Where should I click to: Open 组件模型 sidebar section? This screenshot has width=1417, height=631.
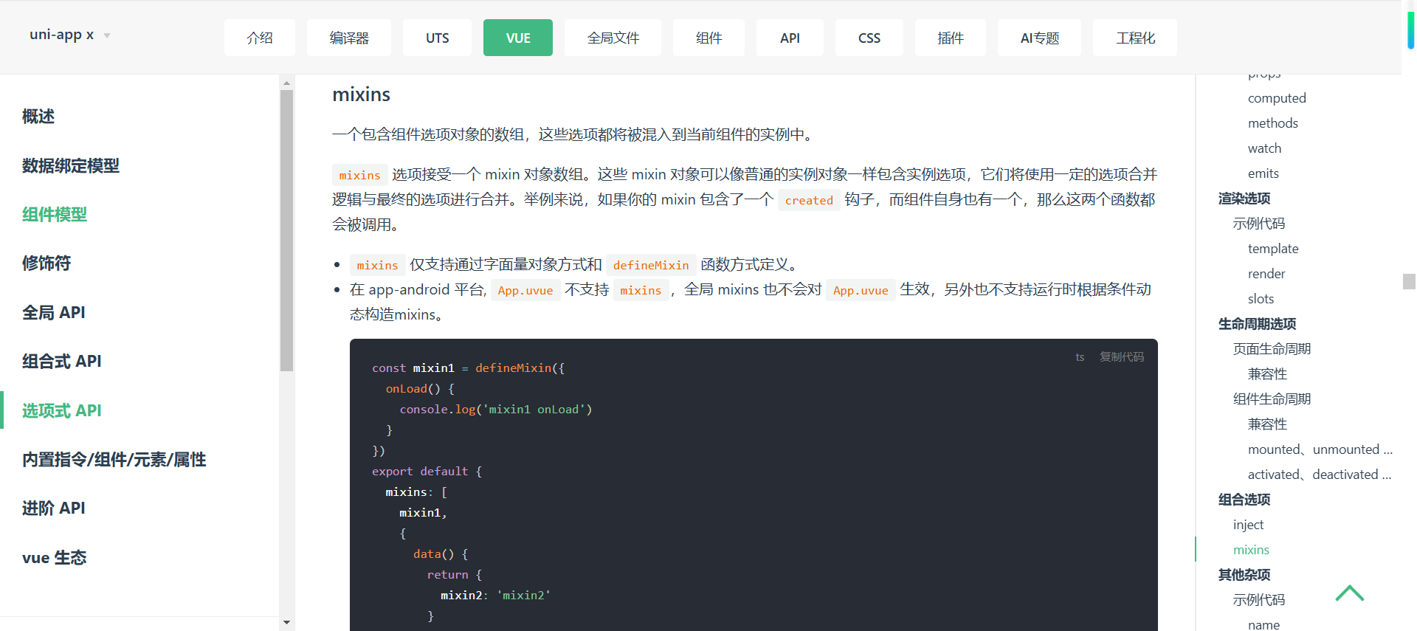(55, 215)
